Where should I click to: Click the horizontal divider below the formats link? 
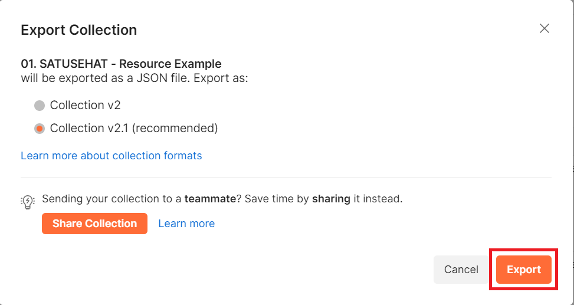[286, 177]
